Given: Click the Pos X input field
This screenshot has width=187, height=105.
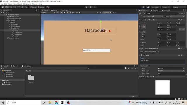Looking at the screenshot, I should click(x=162, y=25).
